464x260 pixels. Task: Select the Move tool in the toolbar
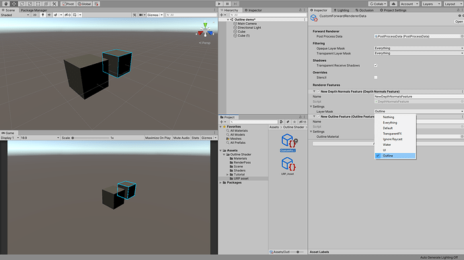click(x=14, y=4)
